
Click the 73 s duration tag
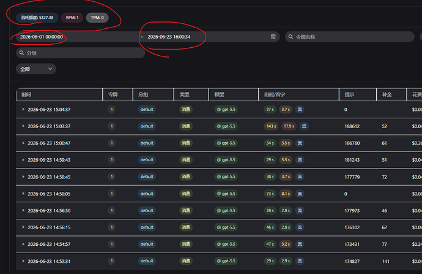[270, 194]
